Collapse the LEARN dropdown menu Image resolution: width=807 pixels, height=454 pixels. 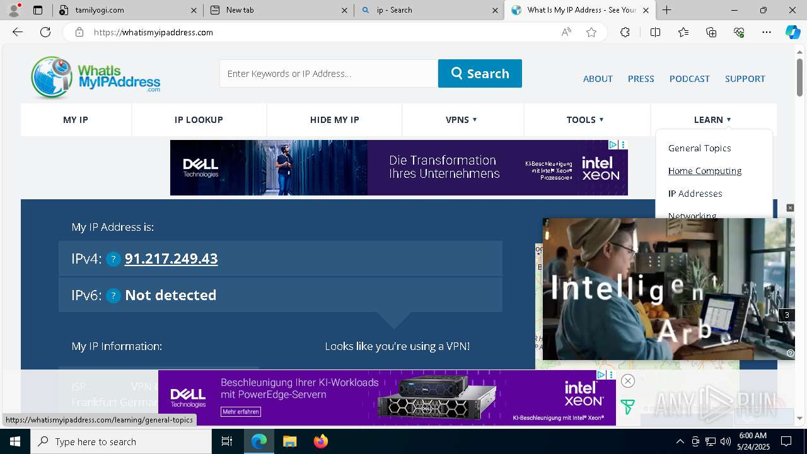712,120
